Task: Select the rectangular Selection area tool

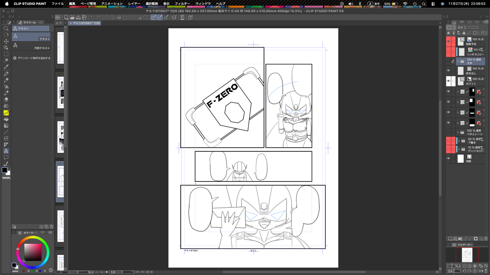Action: point(6,54)
